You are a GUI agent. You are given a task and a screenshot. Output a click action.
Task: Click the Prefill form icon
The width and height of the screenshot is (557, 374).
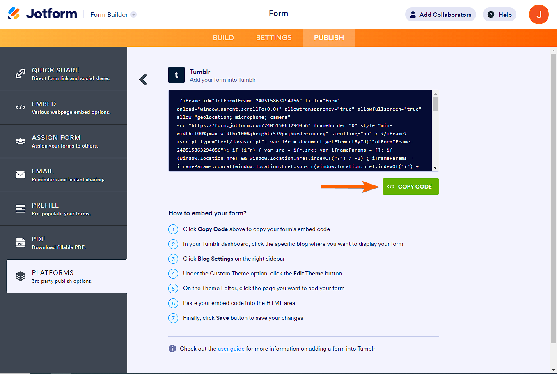pos(21,209)
